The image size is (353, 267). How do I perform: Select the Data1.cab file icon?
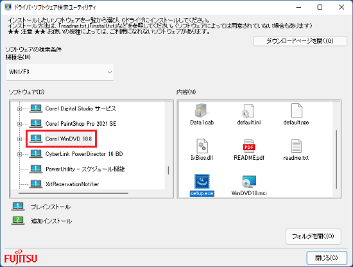coord(202,110)
